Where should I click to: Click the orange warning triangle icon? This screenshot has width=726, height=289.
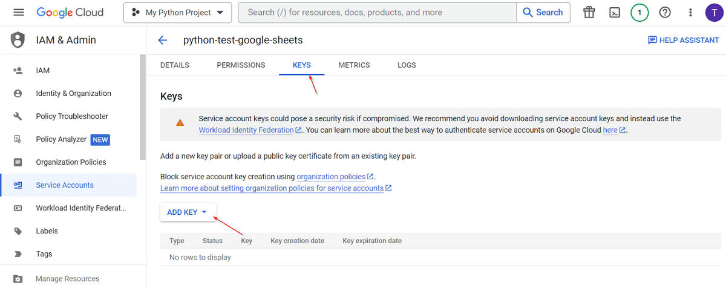[x=180, y=123]
